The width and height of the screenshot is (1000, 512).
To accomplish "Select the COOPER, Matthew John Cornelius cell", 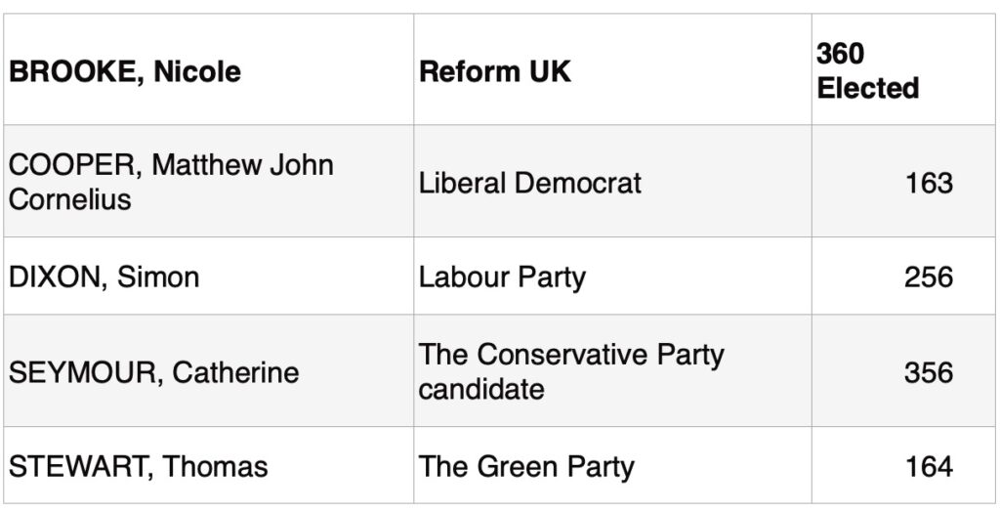I will [x=209, y=182].
